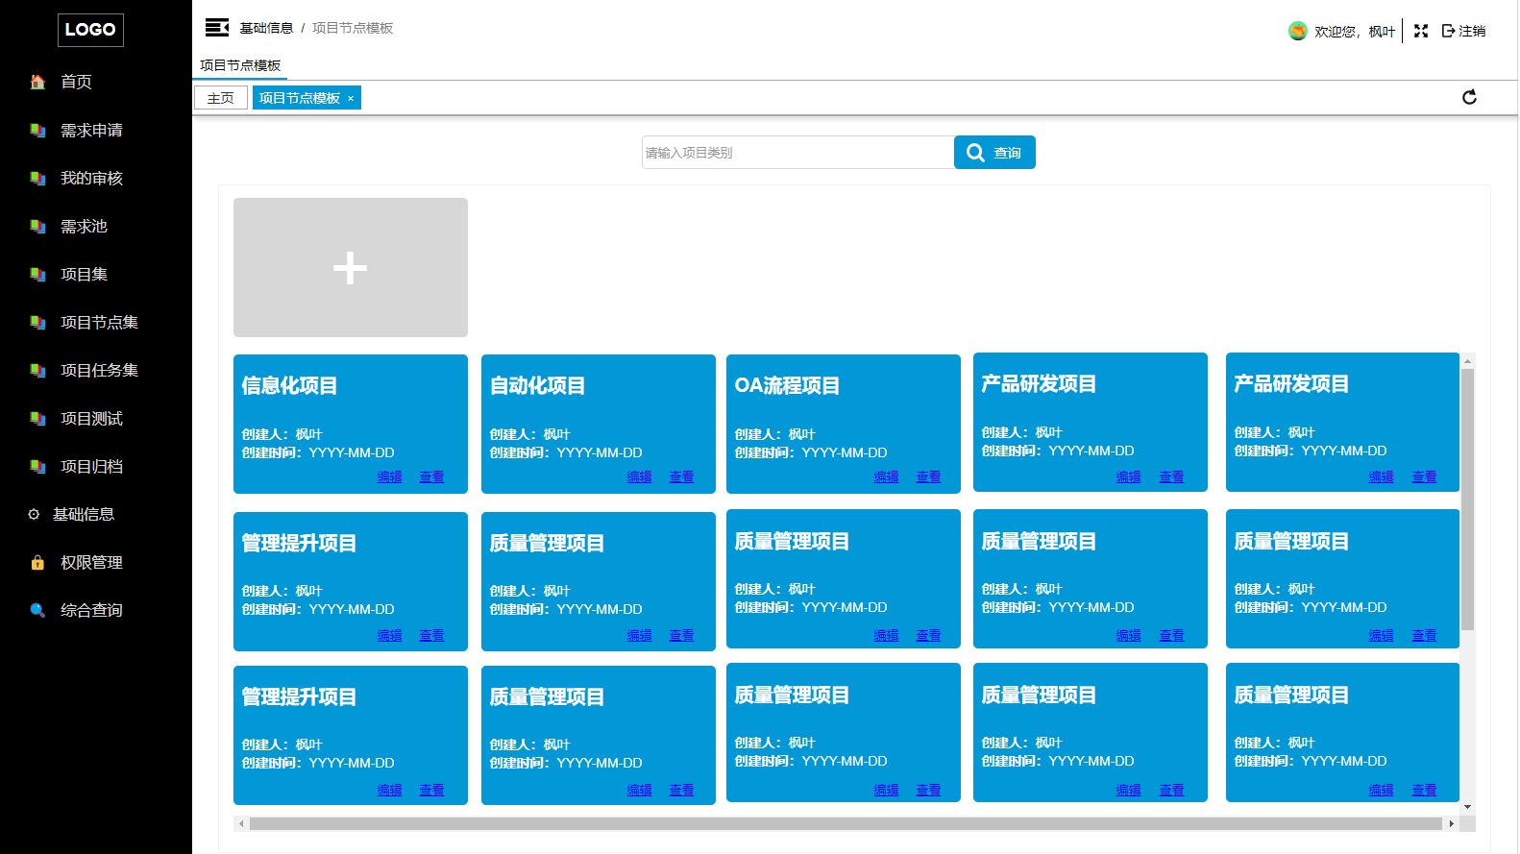Close the 项目节点模板 tab
The image size is (1520, 854).
[x=351, y=98]
